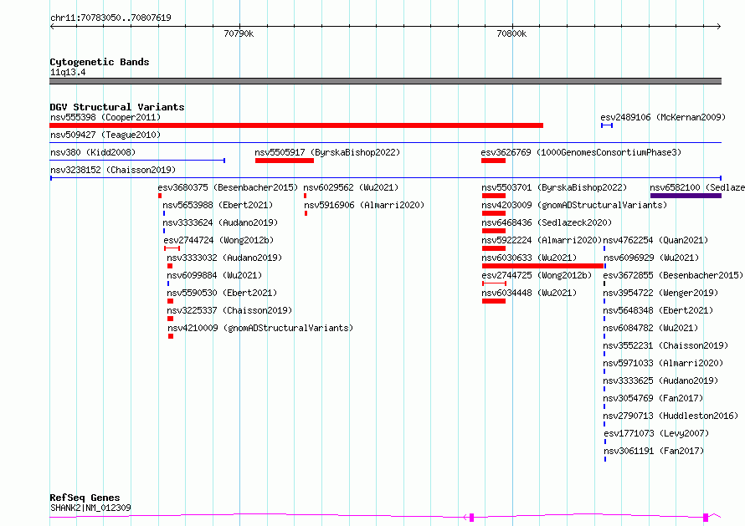
Task: Open nsv5916906 (Almarri2020) label
Action: pos(364,205)
